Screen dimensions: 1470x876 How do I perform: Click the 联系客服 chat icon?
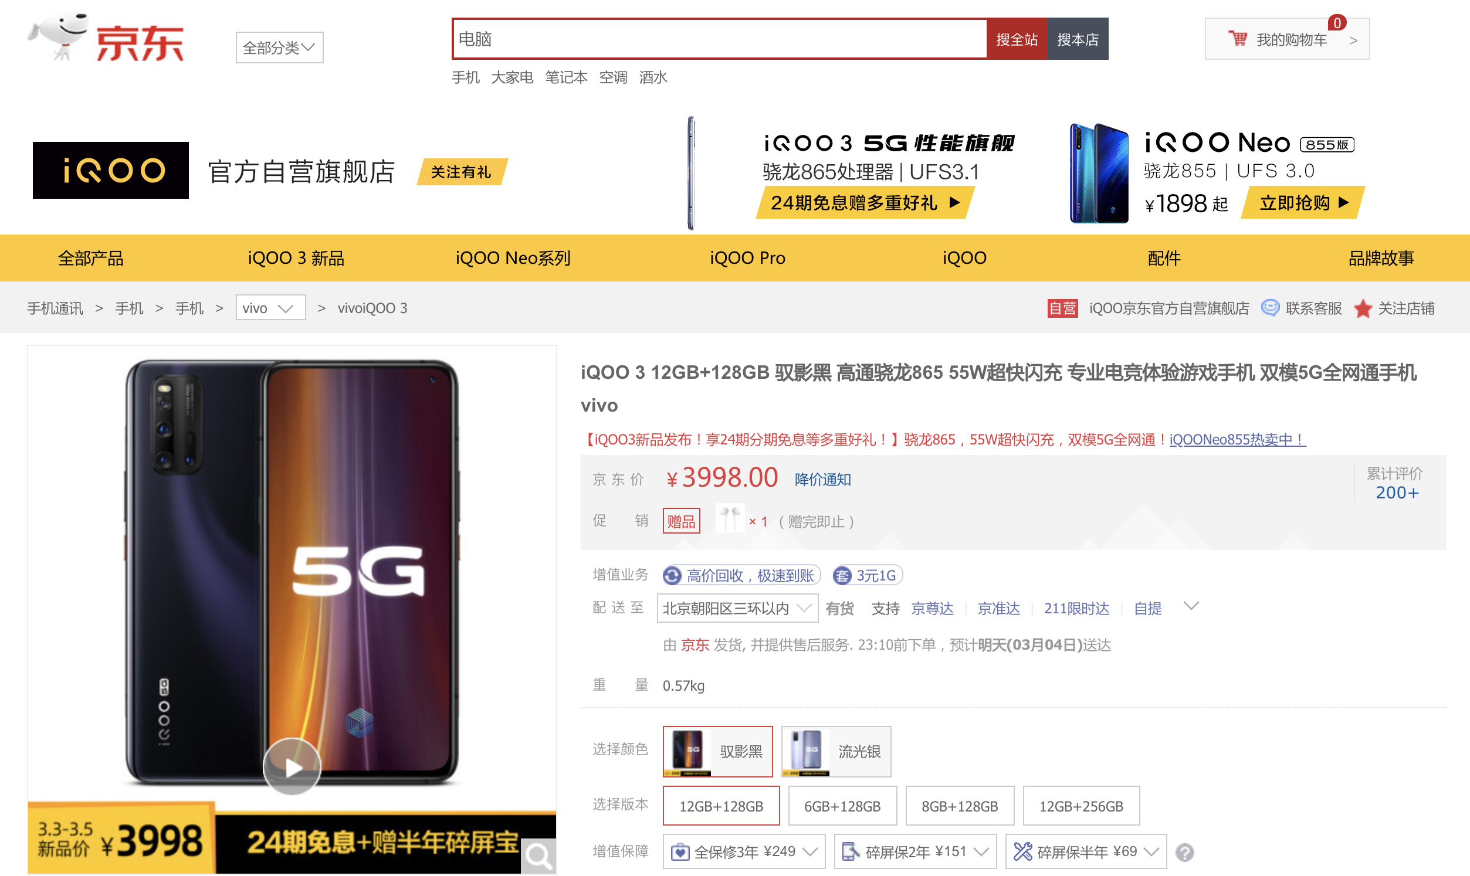pos(1270,308)
